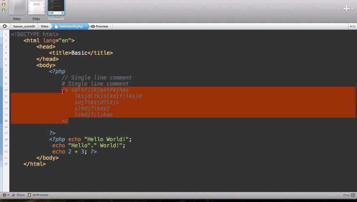
Task: Open the new tab plus dropdown
Action: [x=348, y=9]
